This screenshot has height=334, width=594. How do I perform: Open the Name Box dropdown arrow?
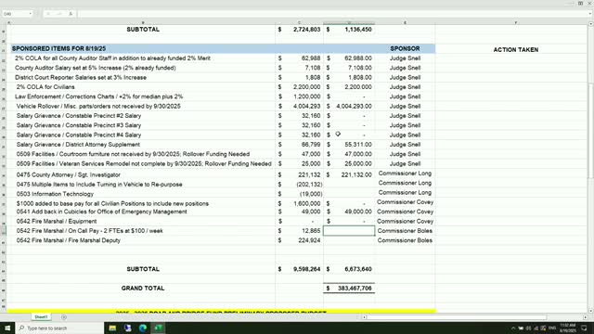click(x=31, y=14)
